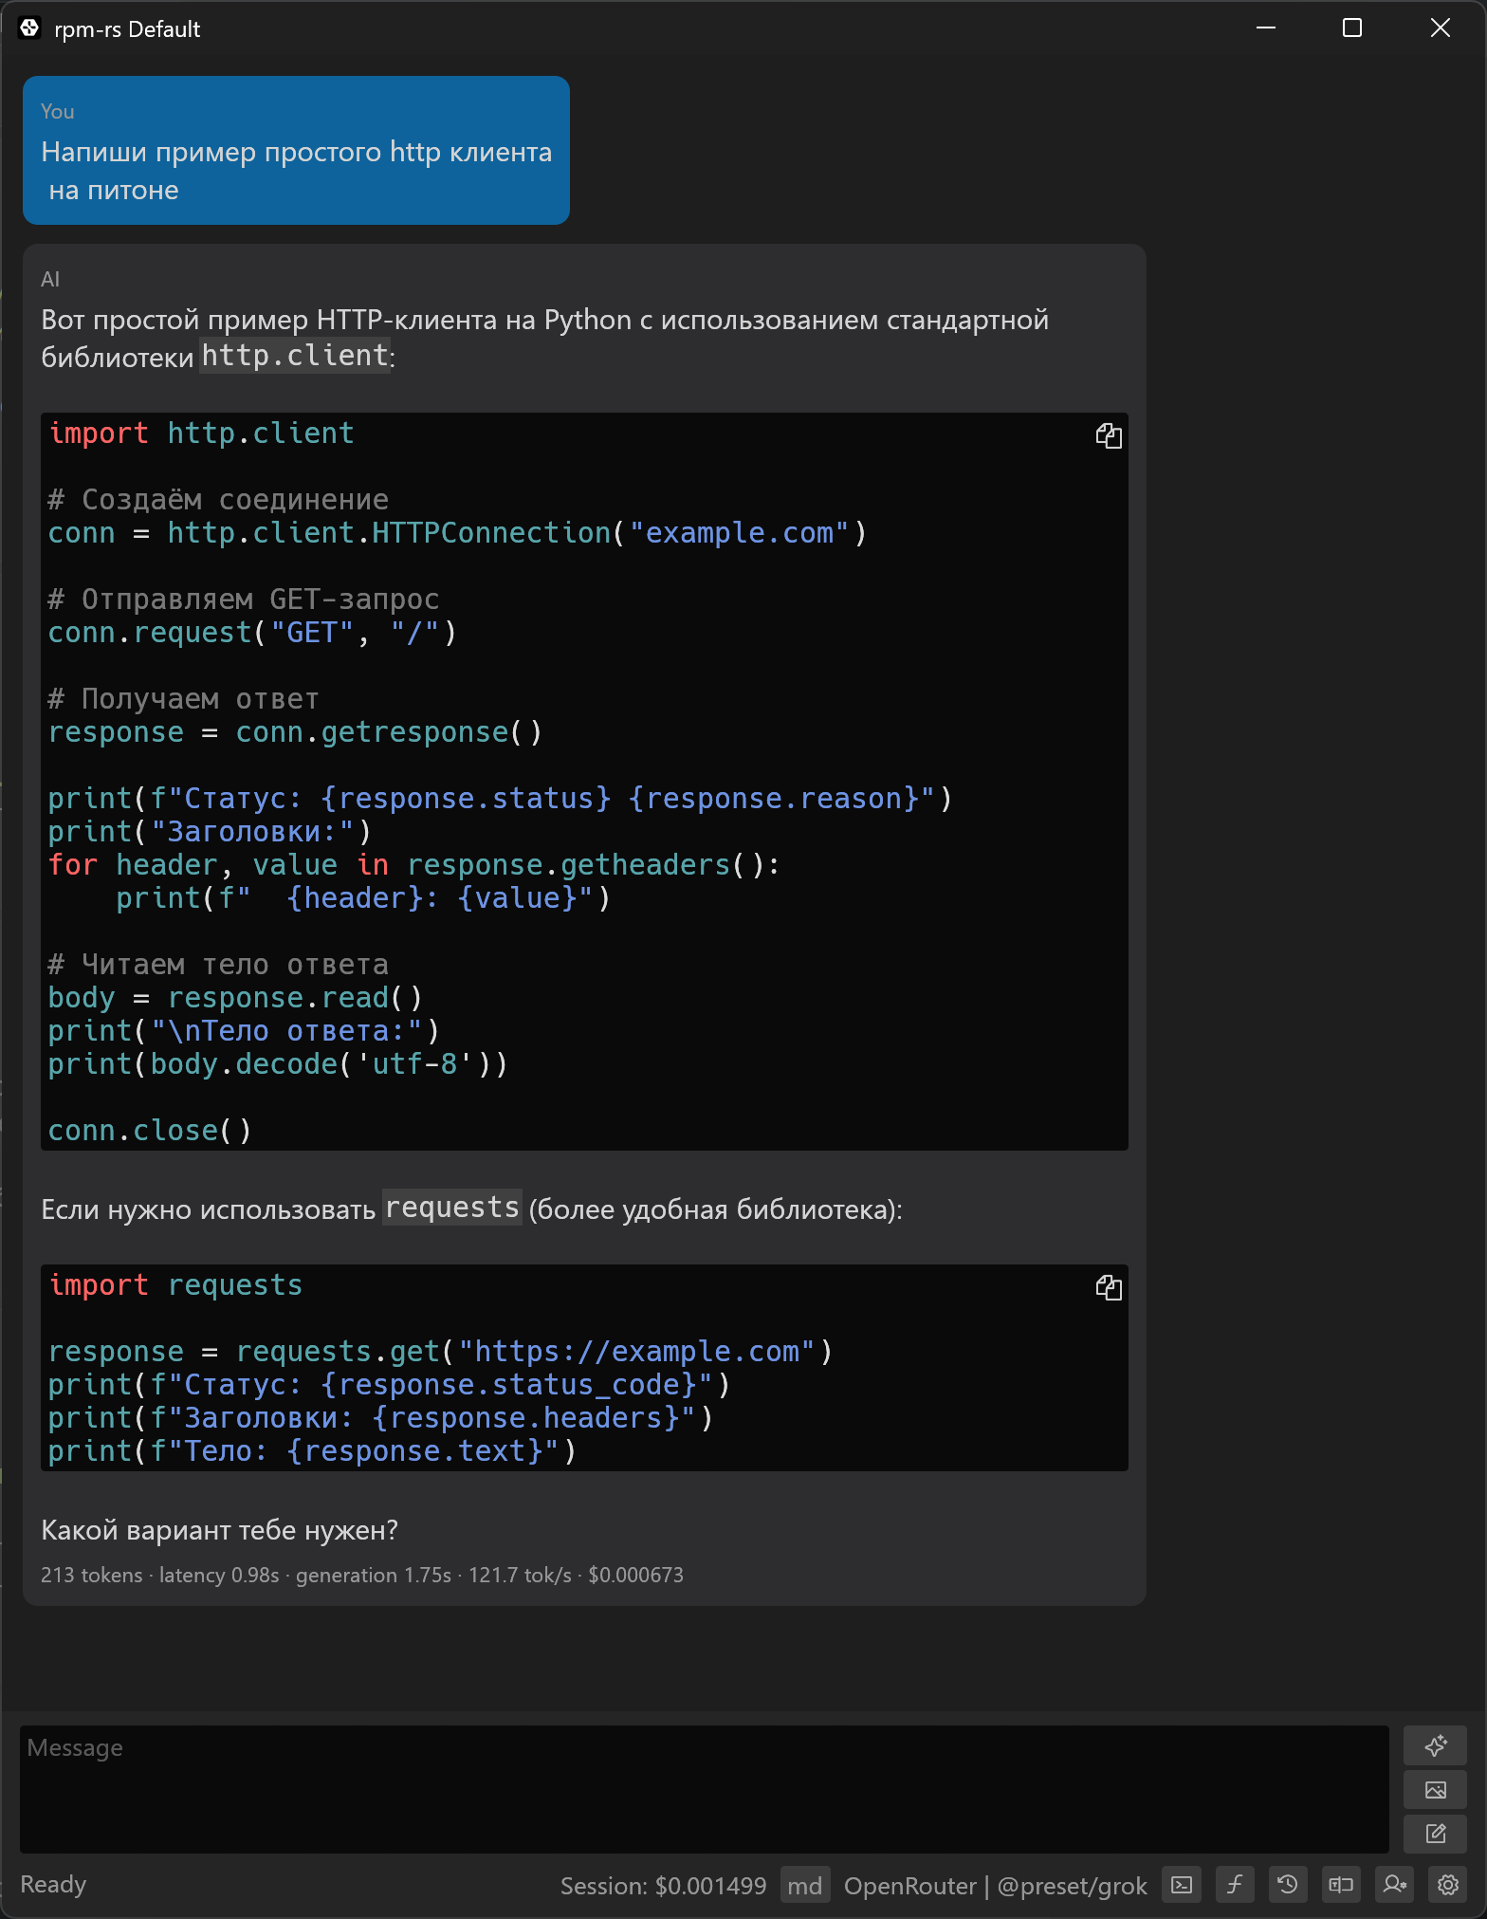This screenshot has width=1487, height=1919.
Task: Click the function icon in status bar
Action: (x=1235, y=1885)
